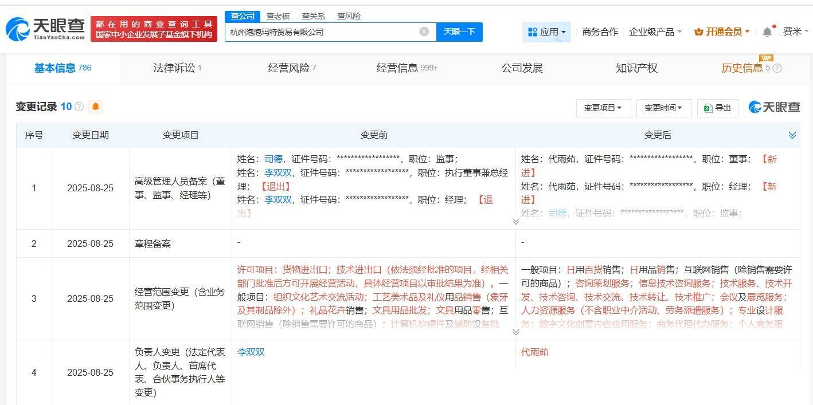Click the orange change-alert bell icon
This screenshot has height=405, width=813.
click(95, 107)
